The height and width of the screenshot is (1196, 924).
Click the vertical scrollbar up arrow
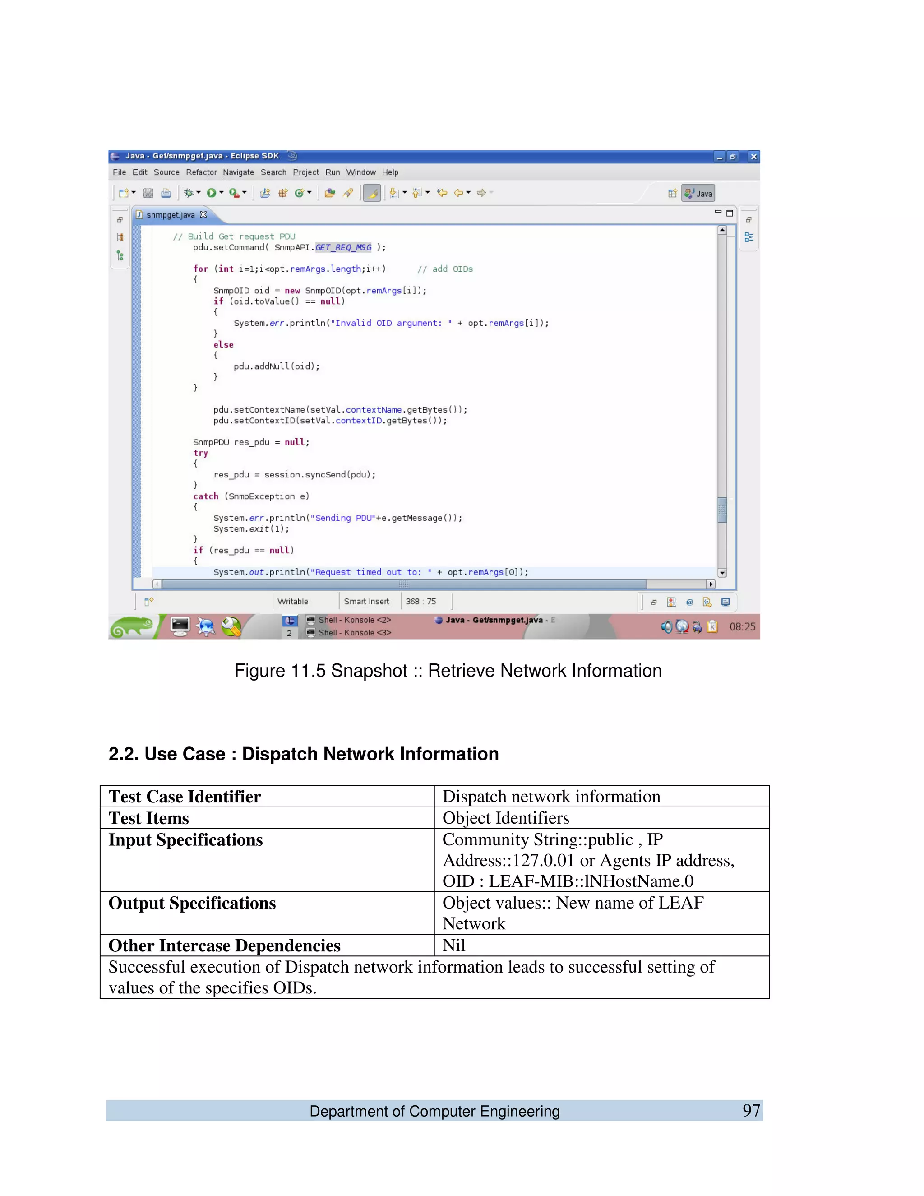(x=723, y=231)
